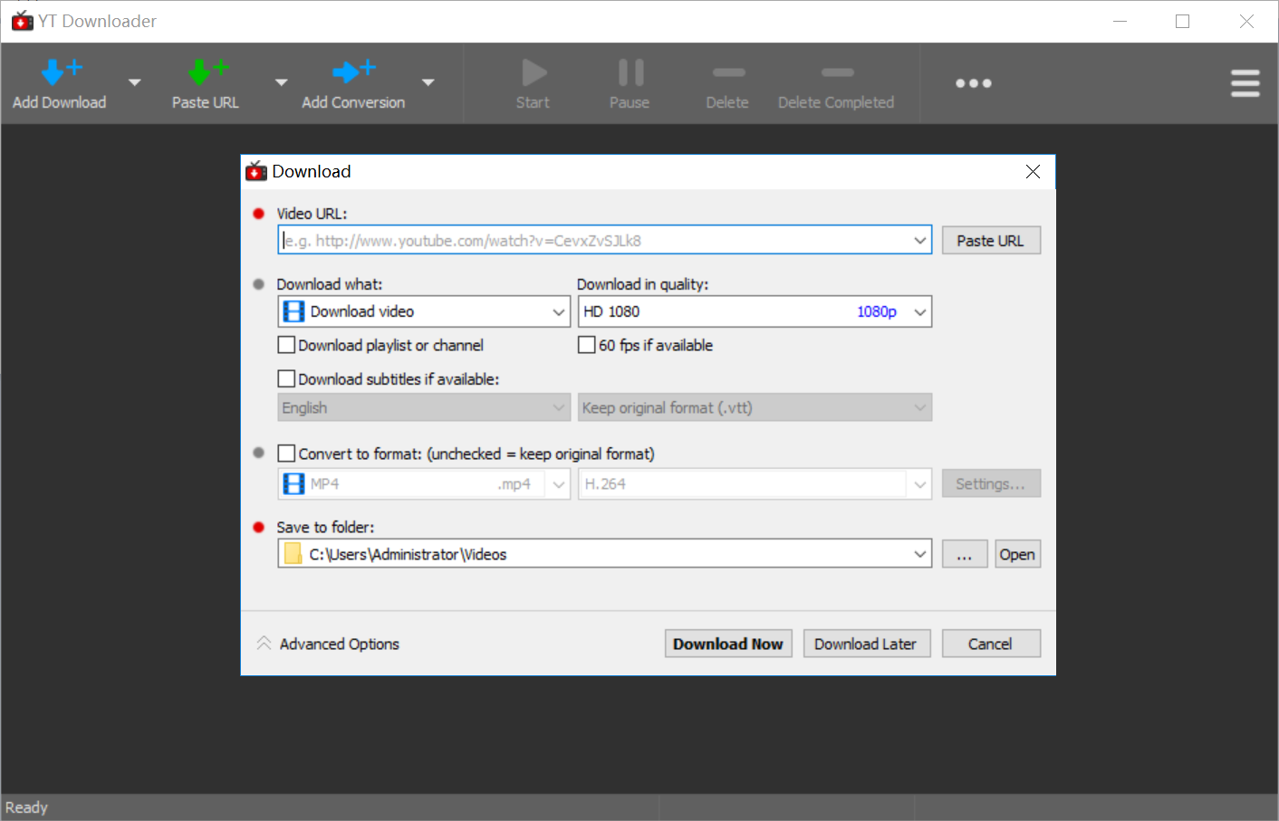Click the Cancel button
The width and height of the screenshot is (1279, 821).
(x=991, y=644)
